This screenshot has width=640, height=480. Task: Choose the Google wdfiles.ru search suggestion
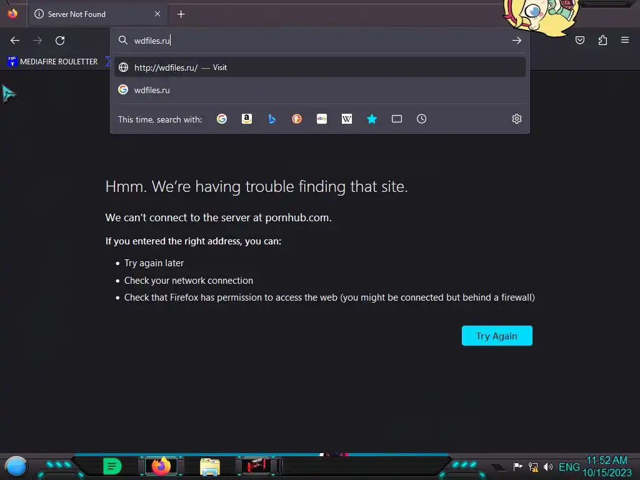(320, 90)
